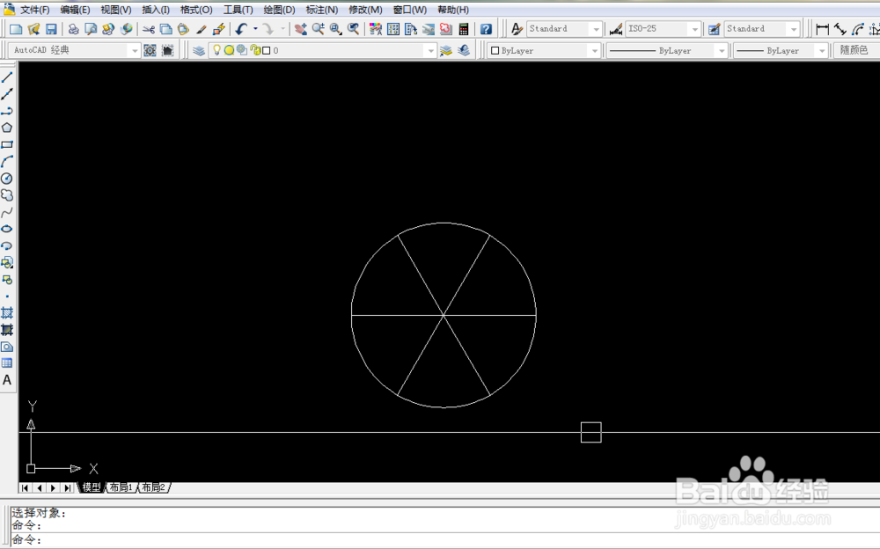
Task: Select the Line drawing tool
Action: pos(7,77)
